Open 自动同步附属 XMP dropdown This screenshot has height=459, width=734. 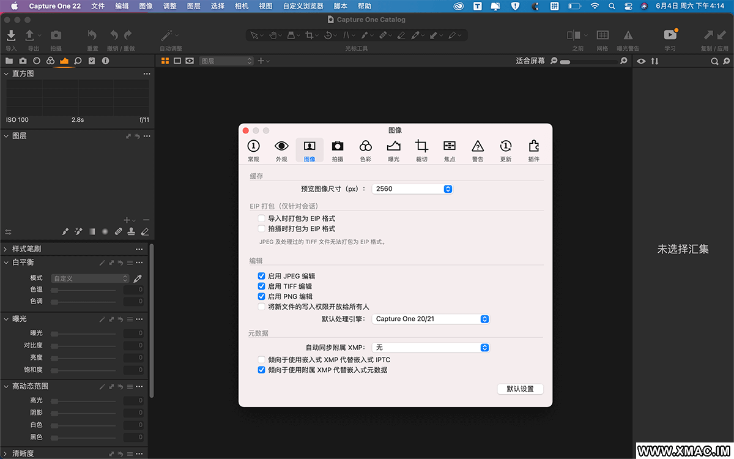tap(431, 348)
